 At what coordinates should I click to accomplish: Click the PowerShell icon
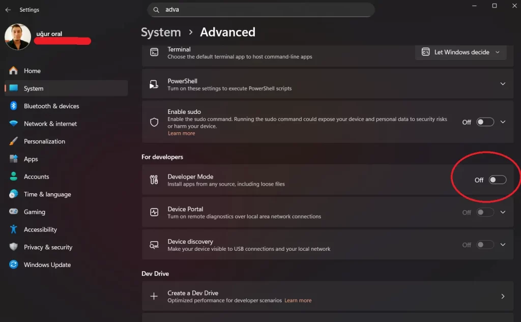click(154, 83)
